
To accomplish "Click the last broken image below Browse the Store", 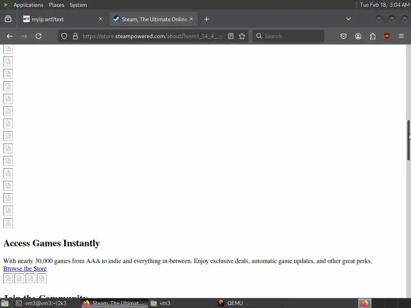I will pyautogui.click(x=42, y=278).
